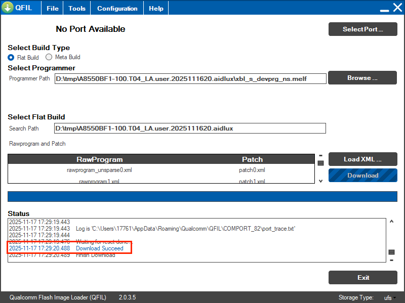Click the QFIL green download logo icon
405x303 pixels.
point(8,8)
